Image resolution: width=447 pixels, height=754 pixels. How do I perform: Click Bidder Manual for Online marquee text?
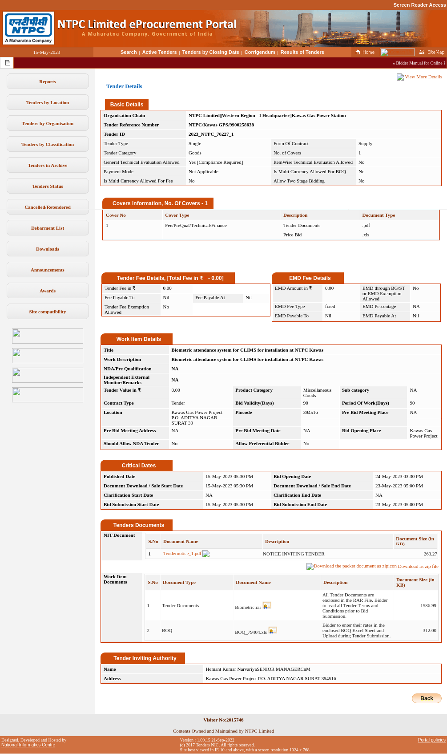click(419, 63)
